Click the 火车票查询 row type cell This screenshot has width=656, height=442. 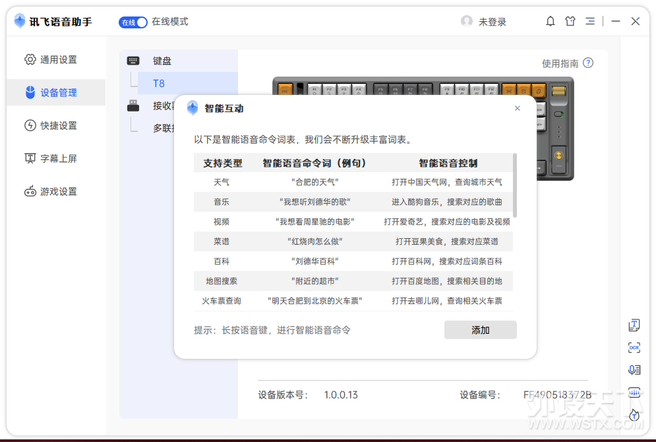pyautogui.click(x=222, y=301)
